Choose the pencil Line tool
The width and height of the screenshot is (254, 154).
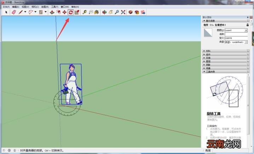pyautogui.click(x=21, y=12)
